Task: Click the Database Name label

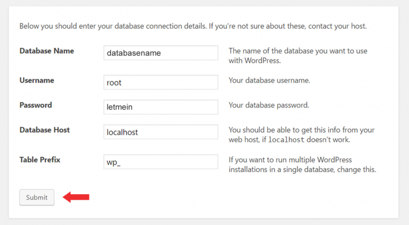Action: coord(47,51)
